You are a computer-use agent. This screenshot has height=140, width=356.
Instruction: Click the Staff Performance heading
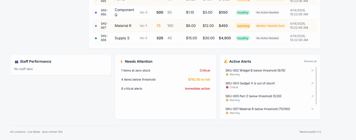(36, 61)
